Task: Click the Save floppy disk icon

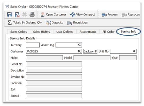Action: pyautogui.click(x=10, y=14)
